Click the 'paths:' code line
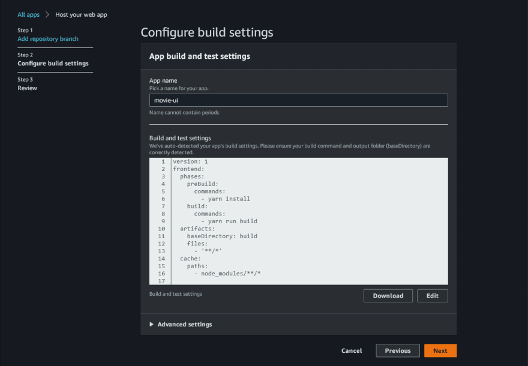The height and width of the screenshot is (366, 528). [197, 266]
